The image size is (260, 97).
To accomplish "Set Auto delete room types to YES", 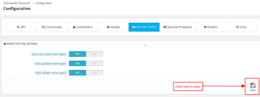I will [77, 73].
